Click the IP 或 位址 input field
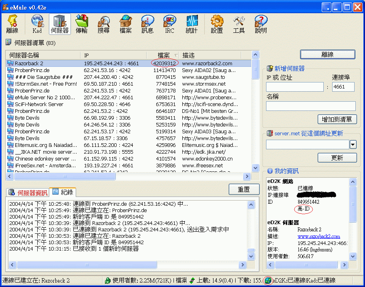Image resolution: width=365 pixels, height=287 pixels. 295,87
